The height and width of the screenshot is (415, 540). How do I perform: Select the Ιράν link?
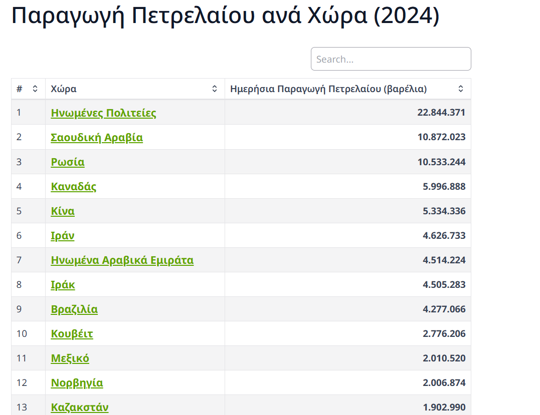pos(63,236)
